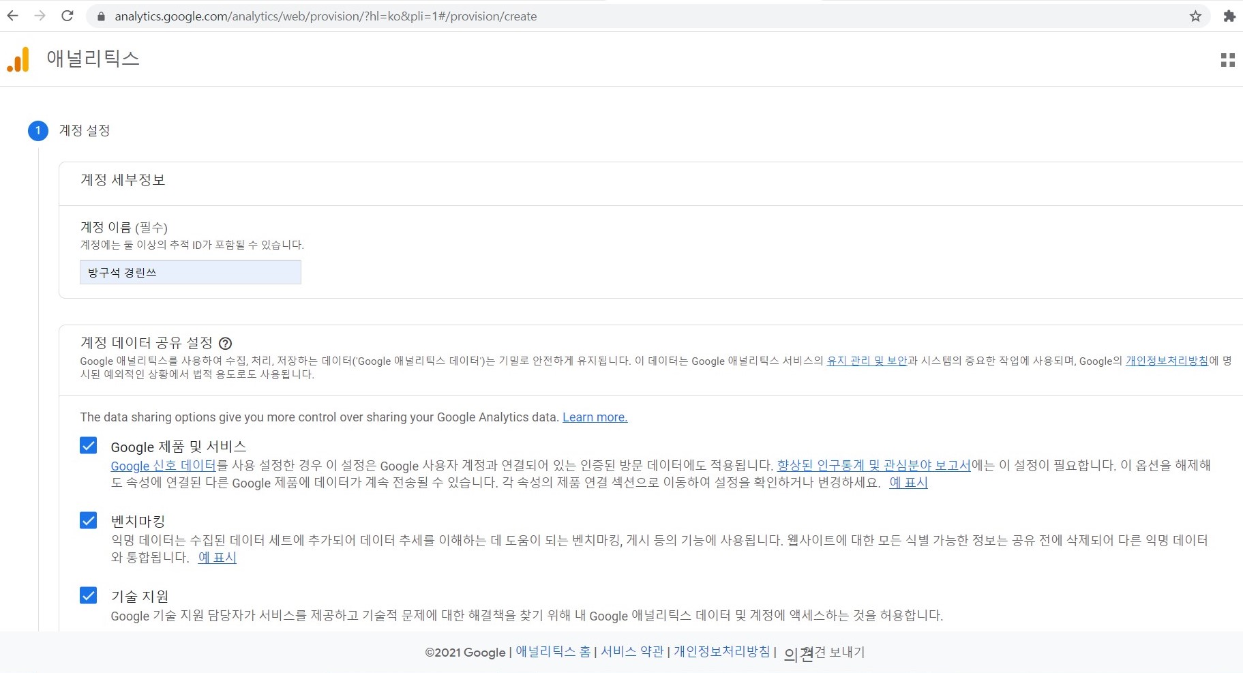The width and height of the screenshot is (1243, 673).
Task: Open the 유지 관리 및 보안 link
Action: click(x=867, y=361)
